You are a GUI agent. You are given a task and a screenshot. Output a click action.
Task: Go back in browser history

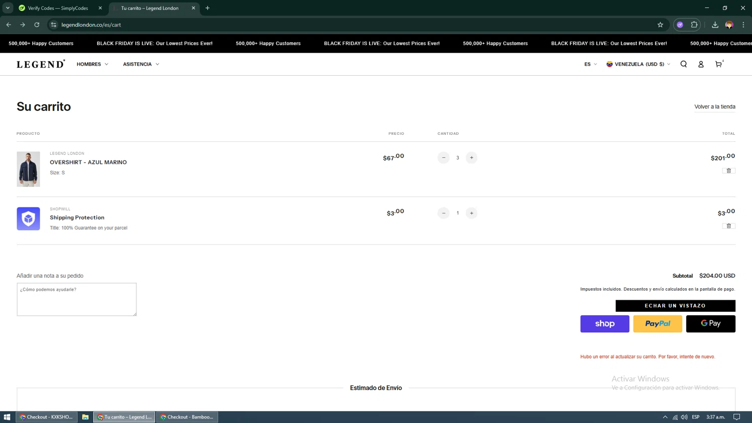click(x=9, y=25)
